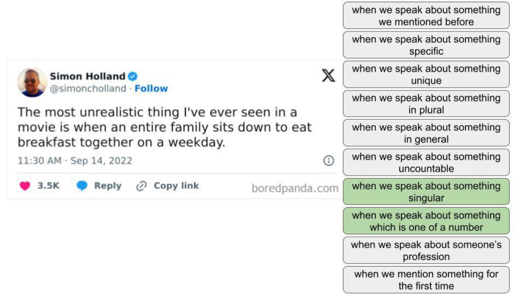Choose the "something specific" answer option

(426, 45)
